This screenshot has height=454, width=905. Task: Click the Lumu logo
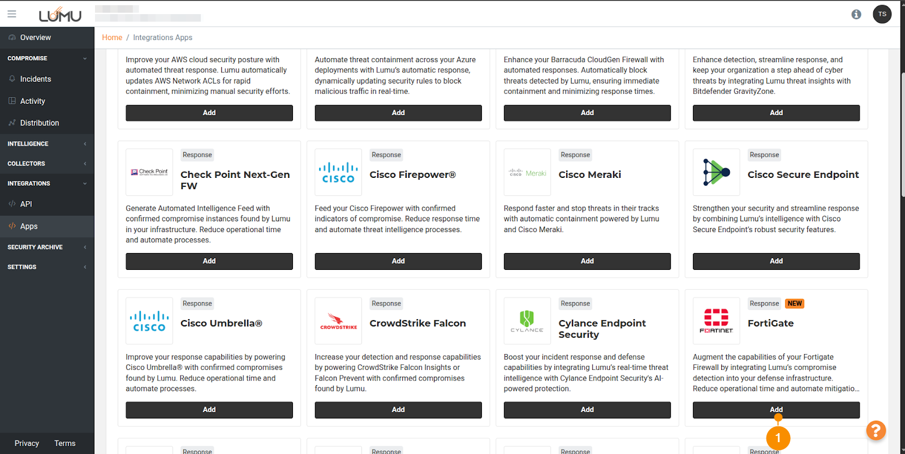point(60,14)
